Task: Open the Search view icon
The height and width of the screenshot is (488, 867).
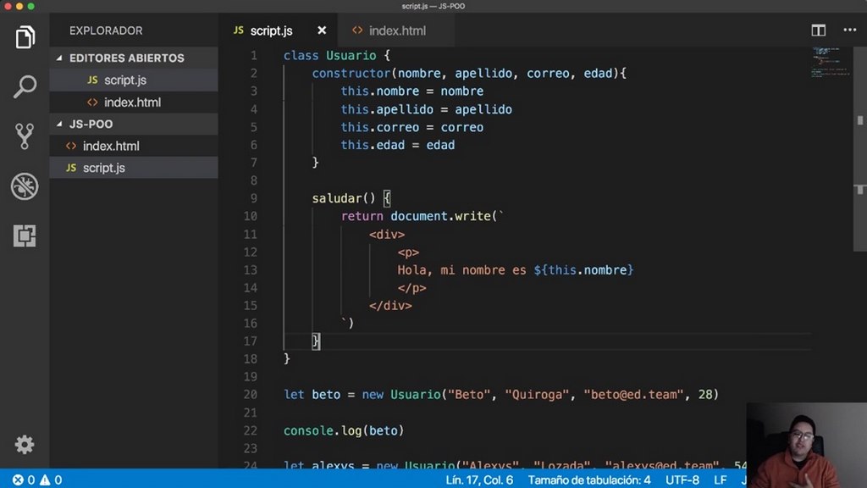Action: click(x=25, y=86)
